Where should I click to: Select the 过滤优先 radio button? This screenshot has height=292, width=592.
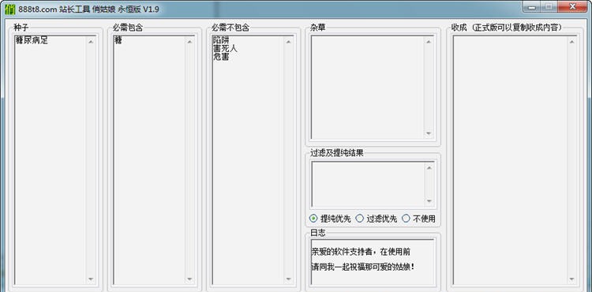coord(377,219)
